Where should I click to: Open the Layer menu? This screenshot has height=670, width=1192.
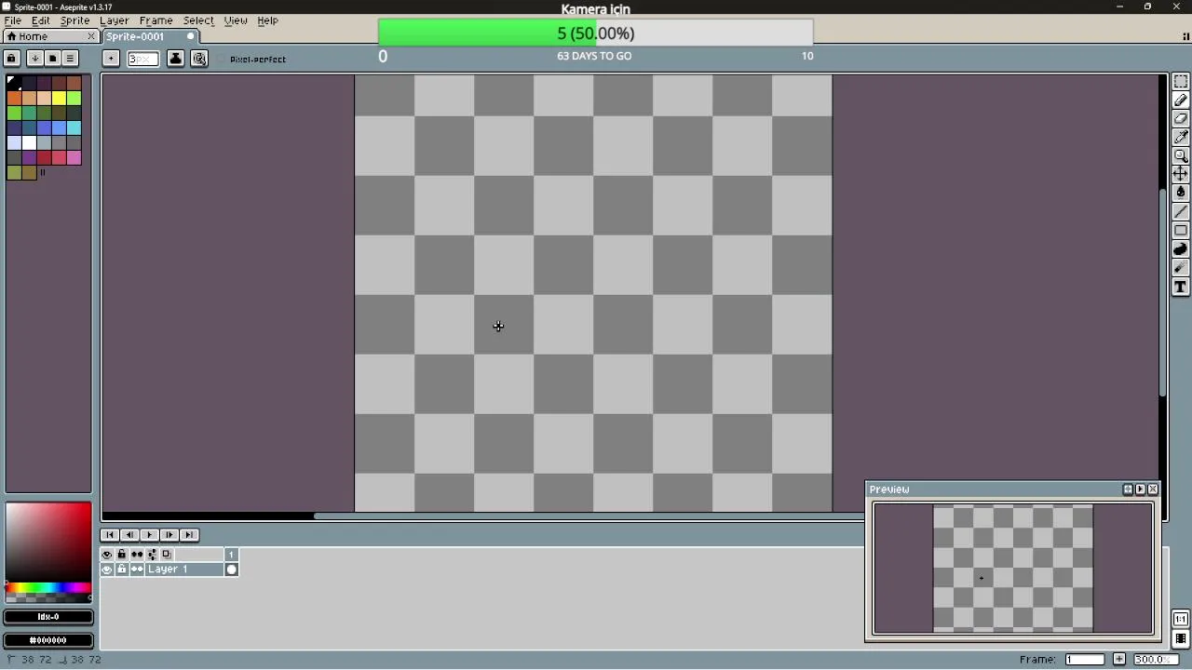click(115, 20)
